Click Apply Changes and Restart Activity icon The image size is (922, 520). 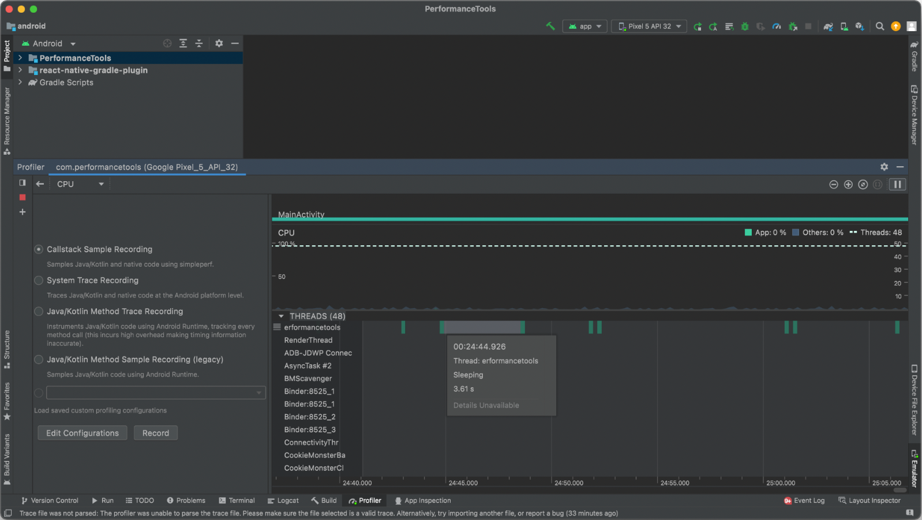click(713, 27)
